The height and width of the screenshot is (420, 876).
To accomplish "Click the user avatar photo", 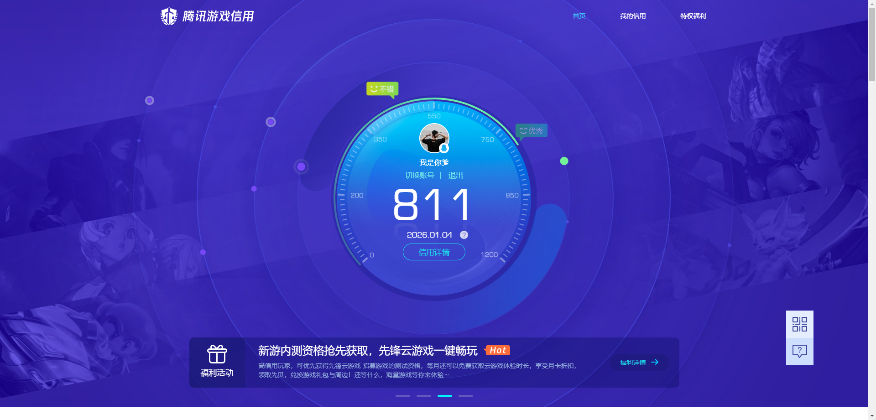I will (433, 138).
